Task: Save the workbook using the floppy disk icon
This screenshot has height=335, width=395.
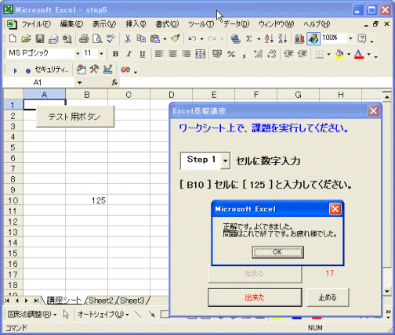Action: click(x=40, y=39)
